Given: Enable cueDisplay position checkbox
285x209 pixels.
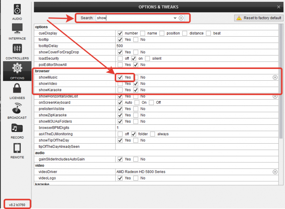Looking at the screenshot, I should 162,33.
